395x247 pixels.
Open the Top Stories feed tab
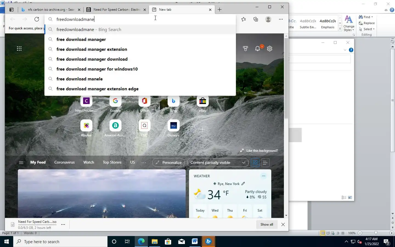coord(112,162)
